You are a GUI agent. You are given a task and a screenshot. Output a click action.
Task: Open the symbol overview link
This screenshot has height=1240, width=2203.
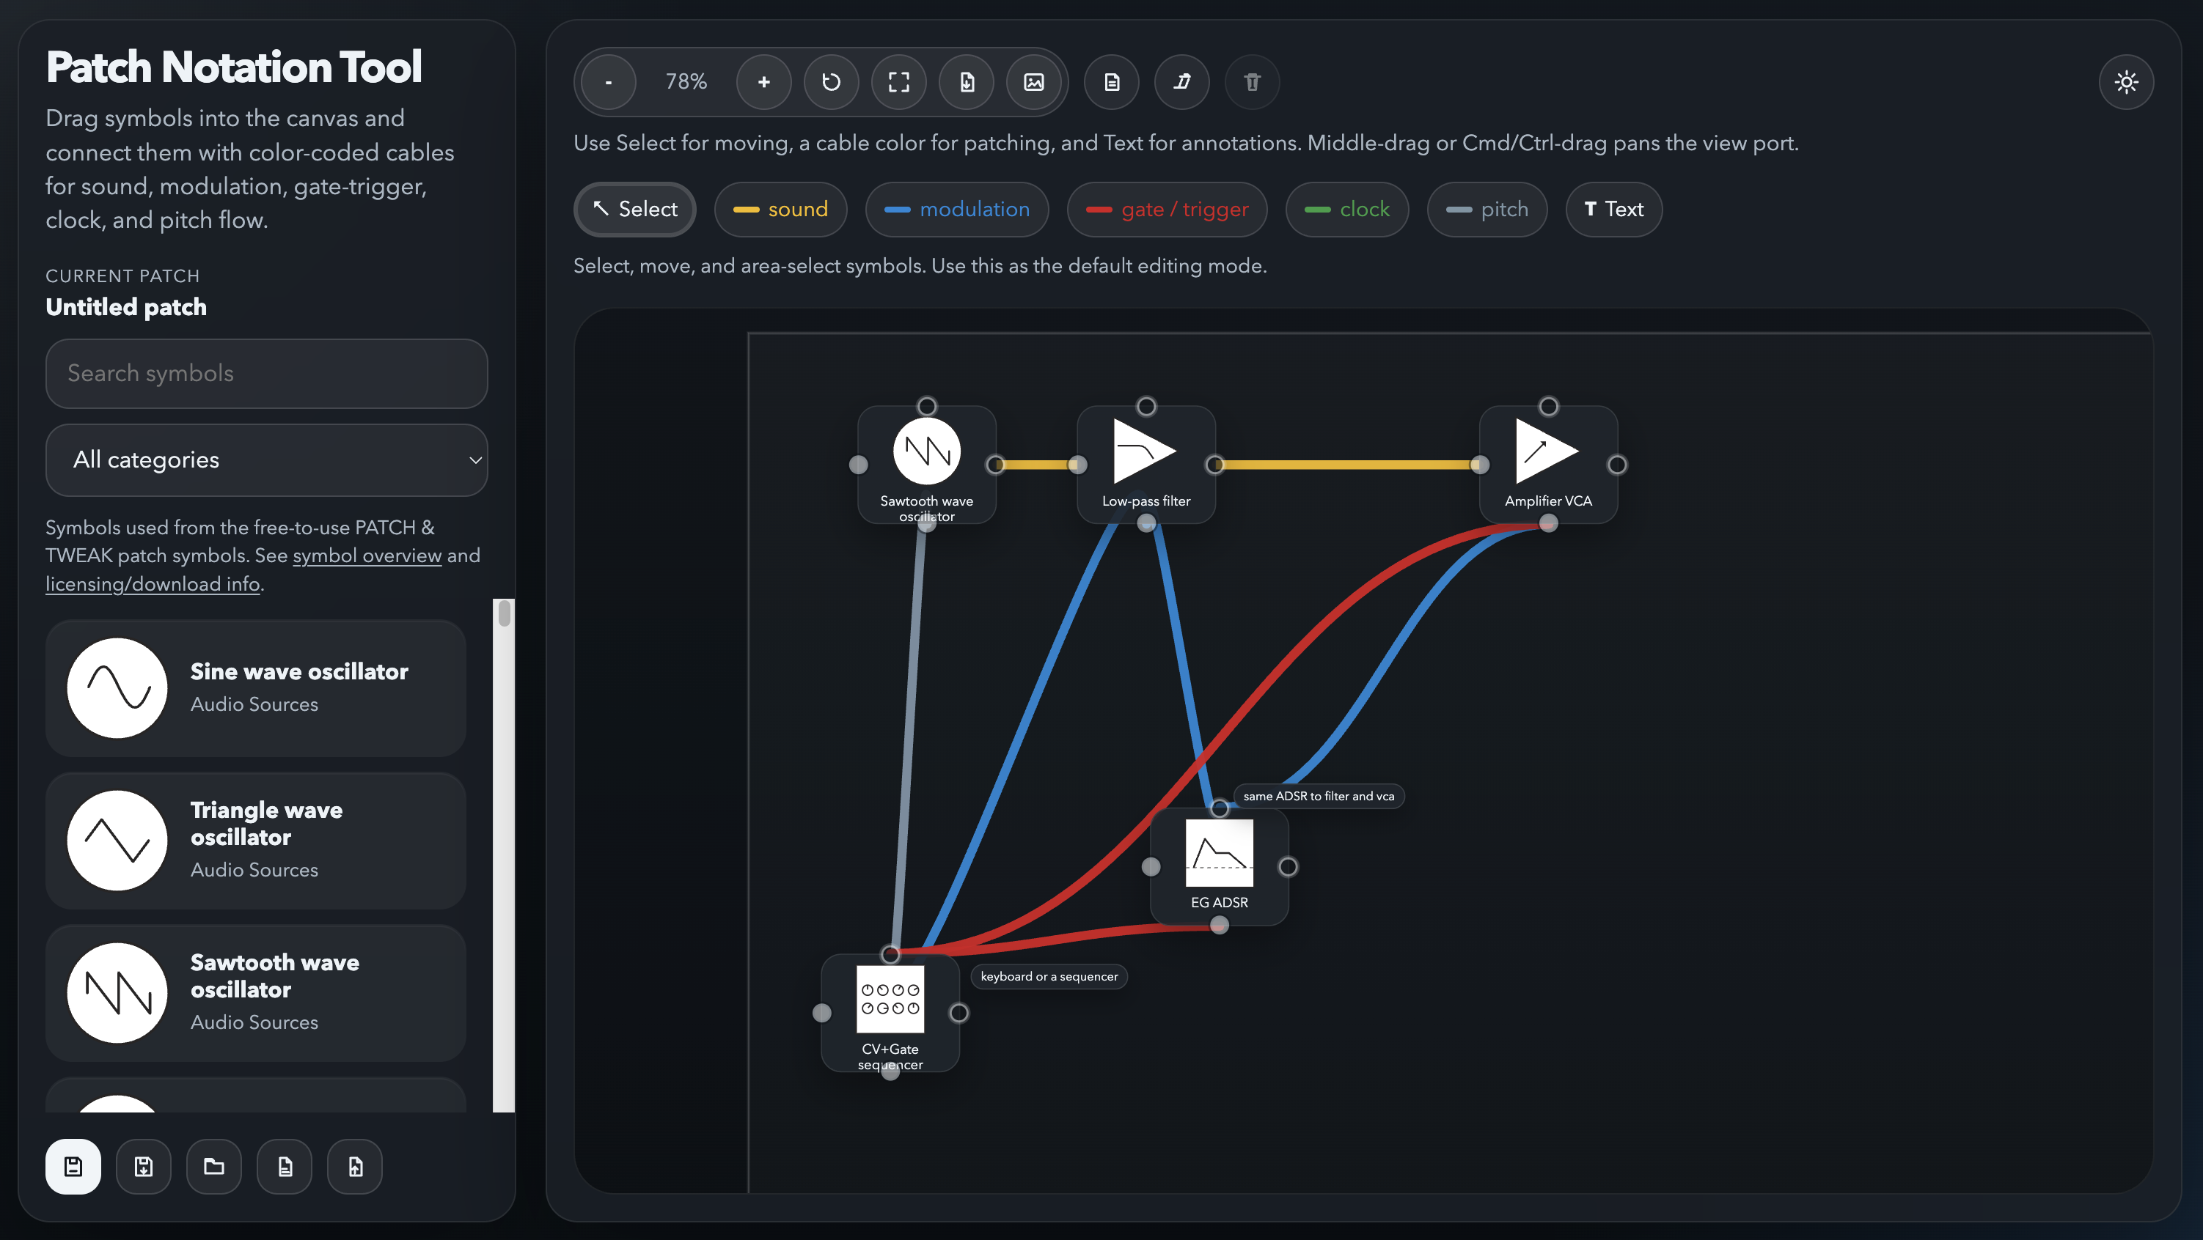(367, 556)
